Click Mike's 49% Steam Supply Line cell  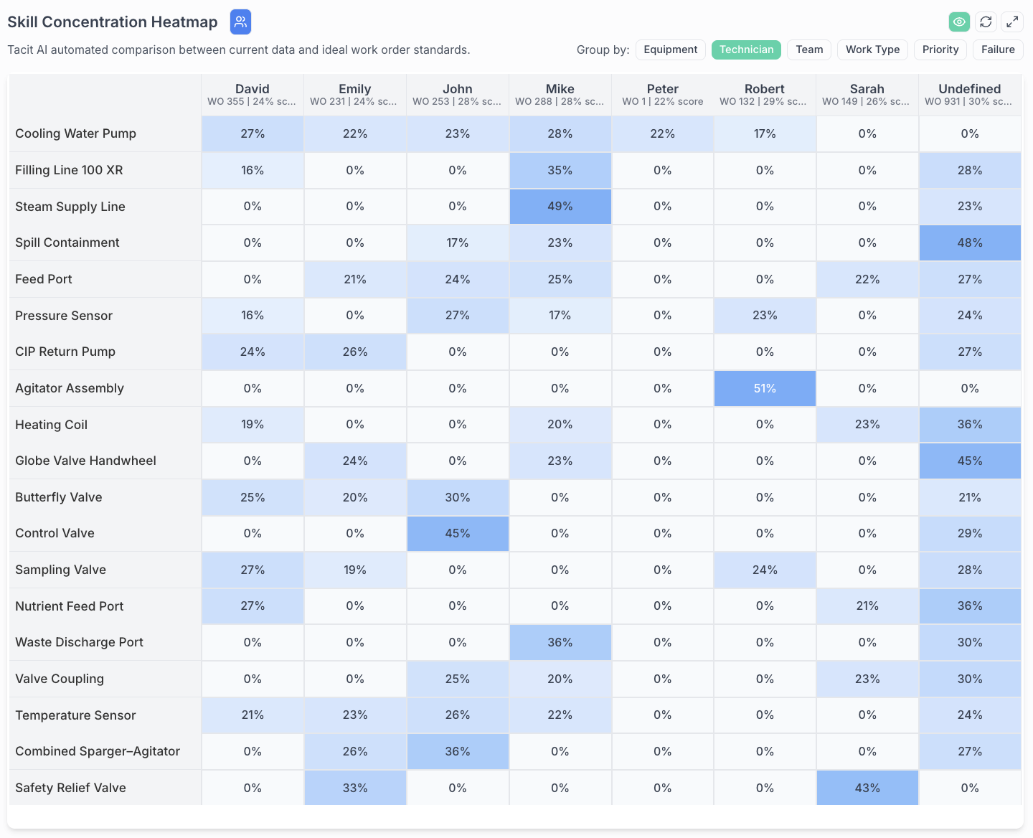(x=560, y=207)
